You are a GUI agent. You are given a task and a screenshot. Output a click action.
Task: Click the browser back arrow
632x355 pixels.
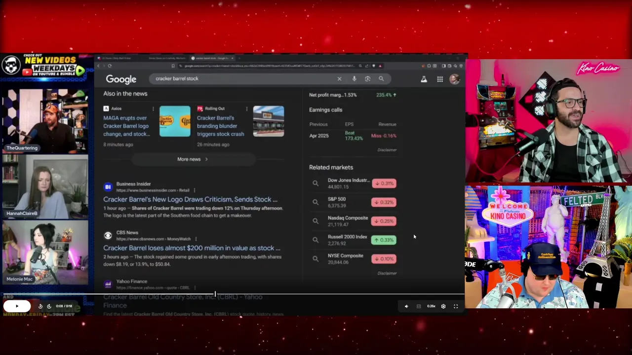point(98,66)
